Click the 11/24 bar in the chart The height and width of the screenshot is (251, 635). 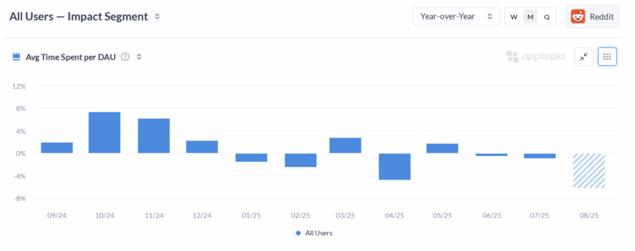153,136
